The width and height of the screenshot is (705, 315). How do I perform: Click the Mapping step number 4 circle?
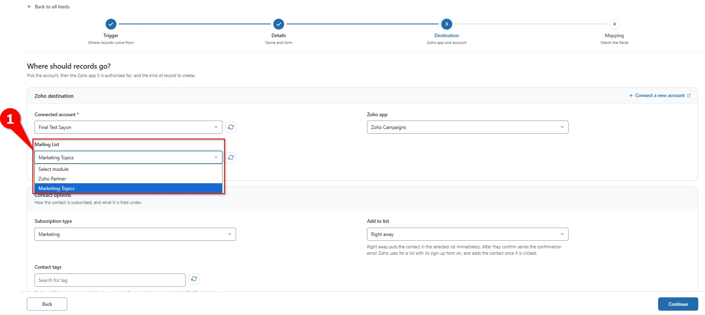tap(614, 24)
